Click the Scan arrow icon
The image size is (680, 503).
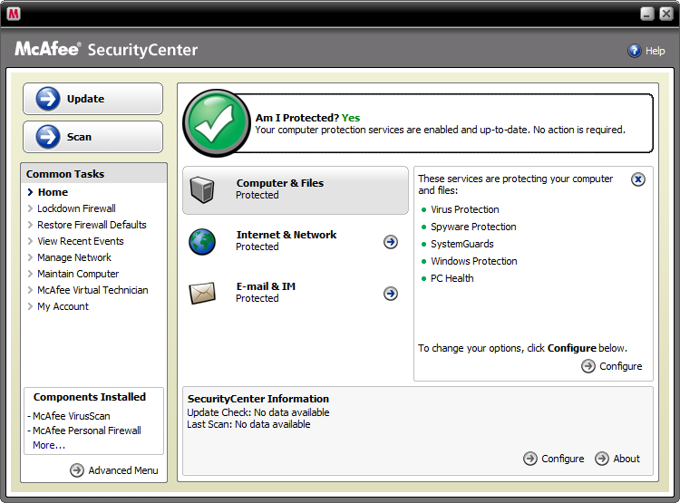point(48,137)
